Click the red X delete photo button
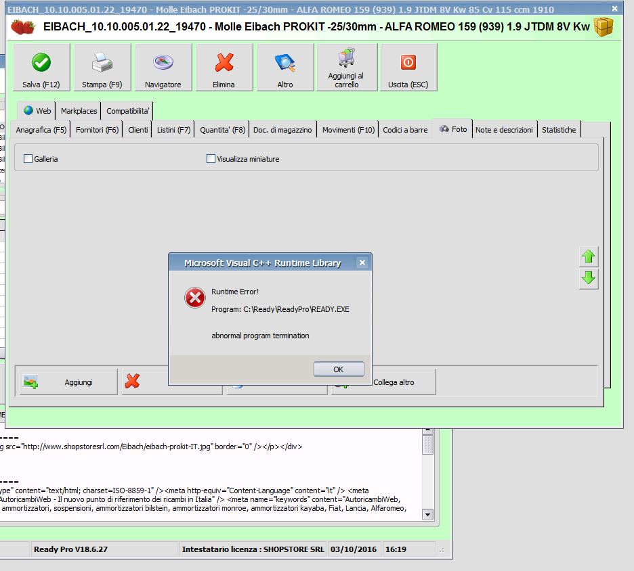The width and height of the screenshot is (634, 571). pyautogui.click(x=132, y=381)
